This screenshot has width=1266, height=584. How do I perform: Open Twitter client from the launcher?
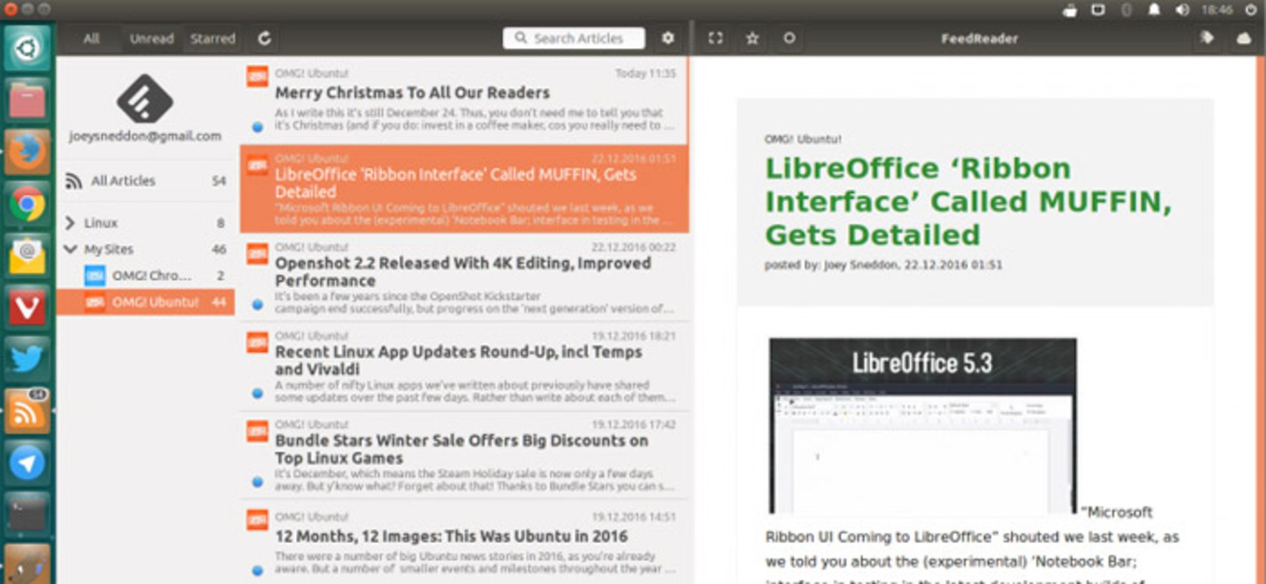[26, 359]
